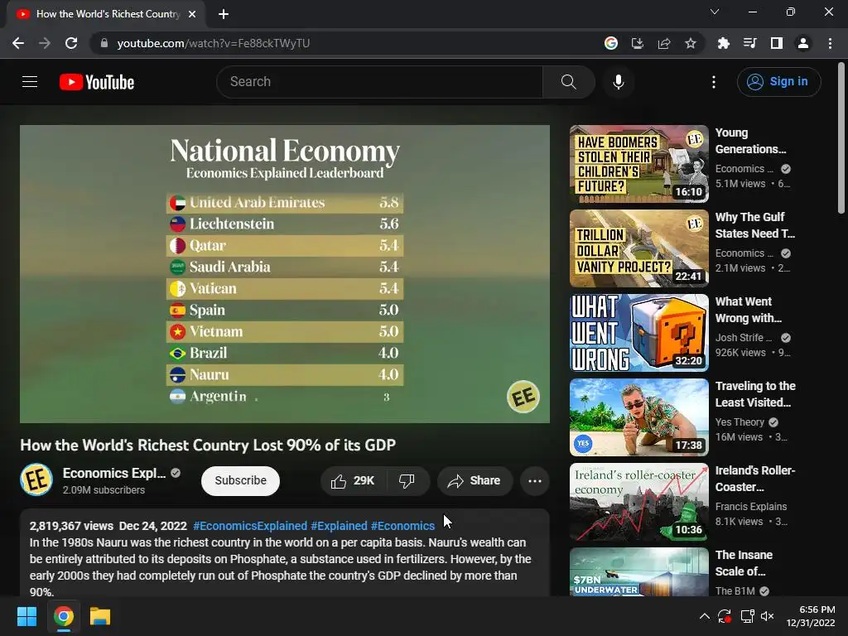This screenshot has height=636, width=848.
Task: Focus the YouTube Search field
Action: 379,82
